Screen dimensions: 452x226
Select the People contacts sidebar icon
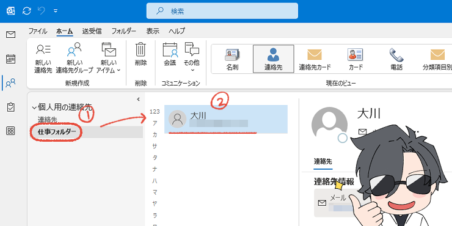click(10, 83)
